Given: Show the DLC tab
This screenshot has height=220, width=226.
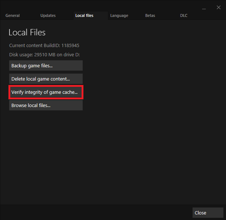Looking at the screenshot, I should coord(183,15).
